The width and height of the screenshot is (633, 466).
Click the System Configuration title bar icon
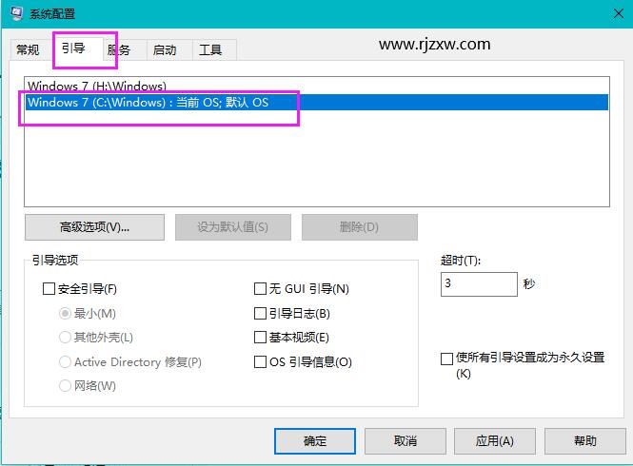(x=16, y=13)
